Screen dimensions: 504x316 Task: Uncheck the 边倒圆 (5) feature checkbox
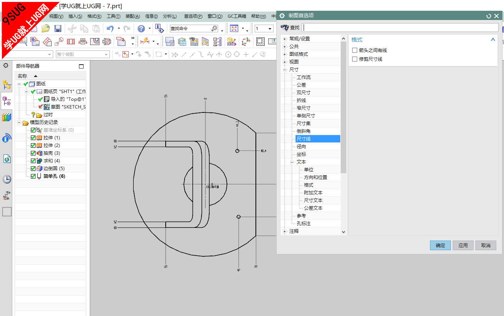click(x=33, y=169)
